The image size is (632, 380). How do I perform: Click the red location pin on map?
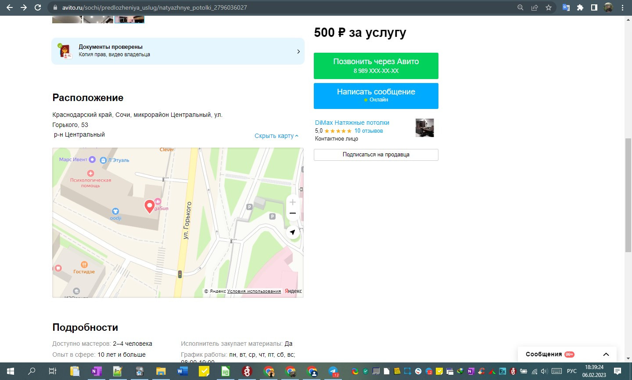[149, 206]
